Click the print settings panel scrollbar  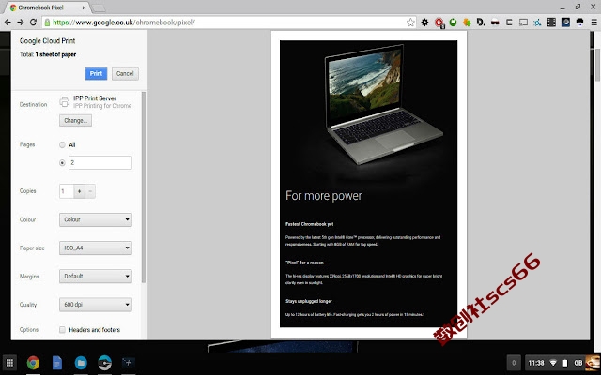(144, 187)
